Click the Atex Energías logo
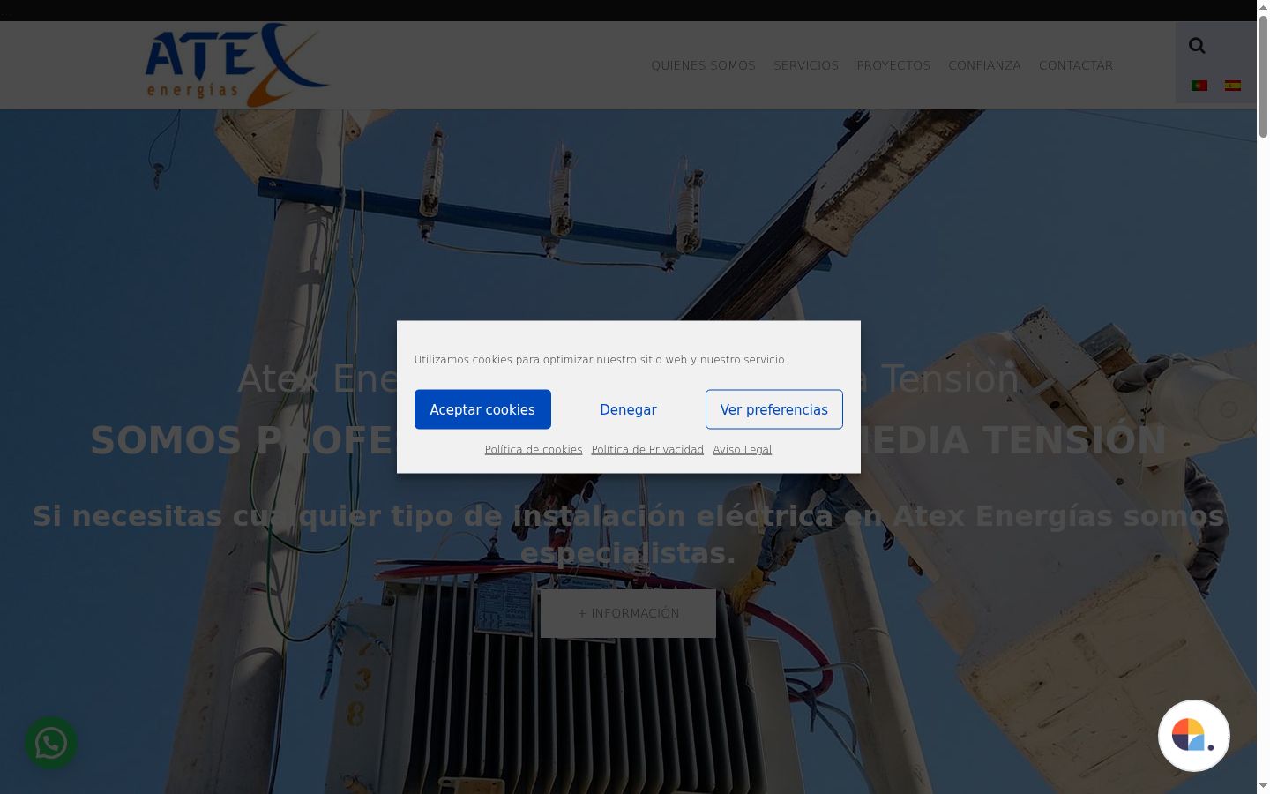 pyautogui.click(x=237, y=65)
